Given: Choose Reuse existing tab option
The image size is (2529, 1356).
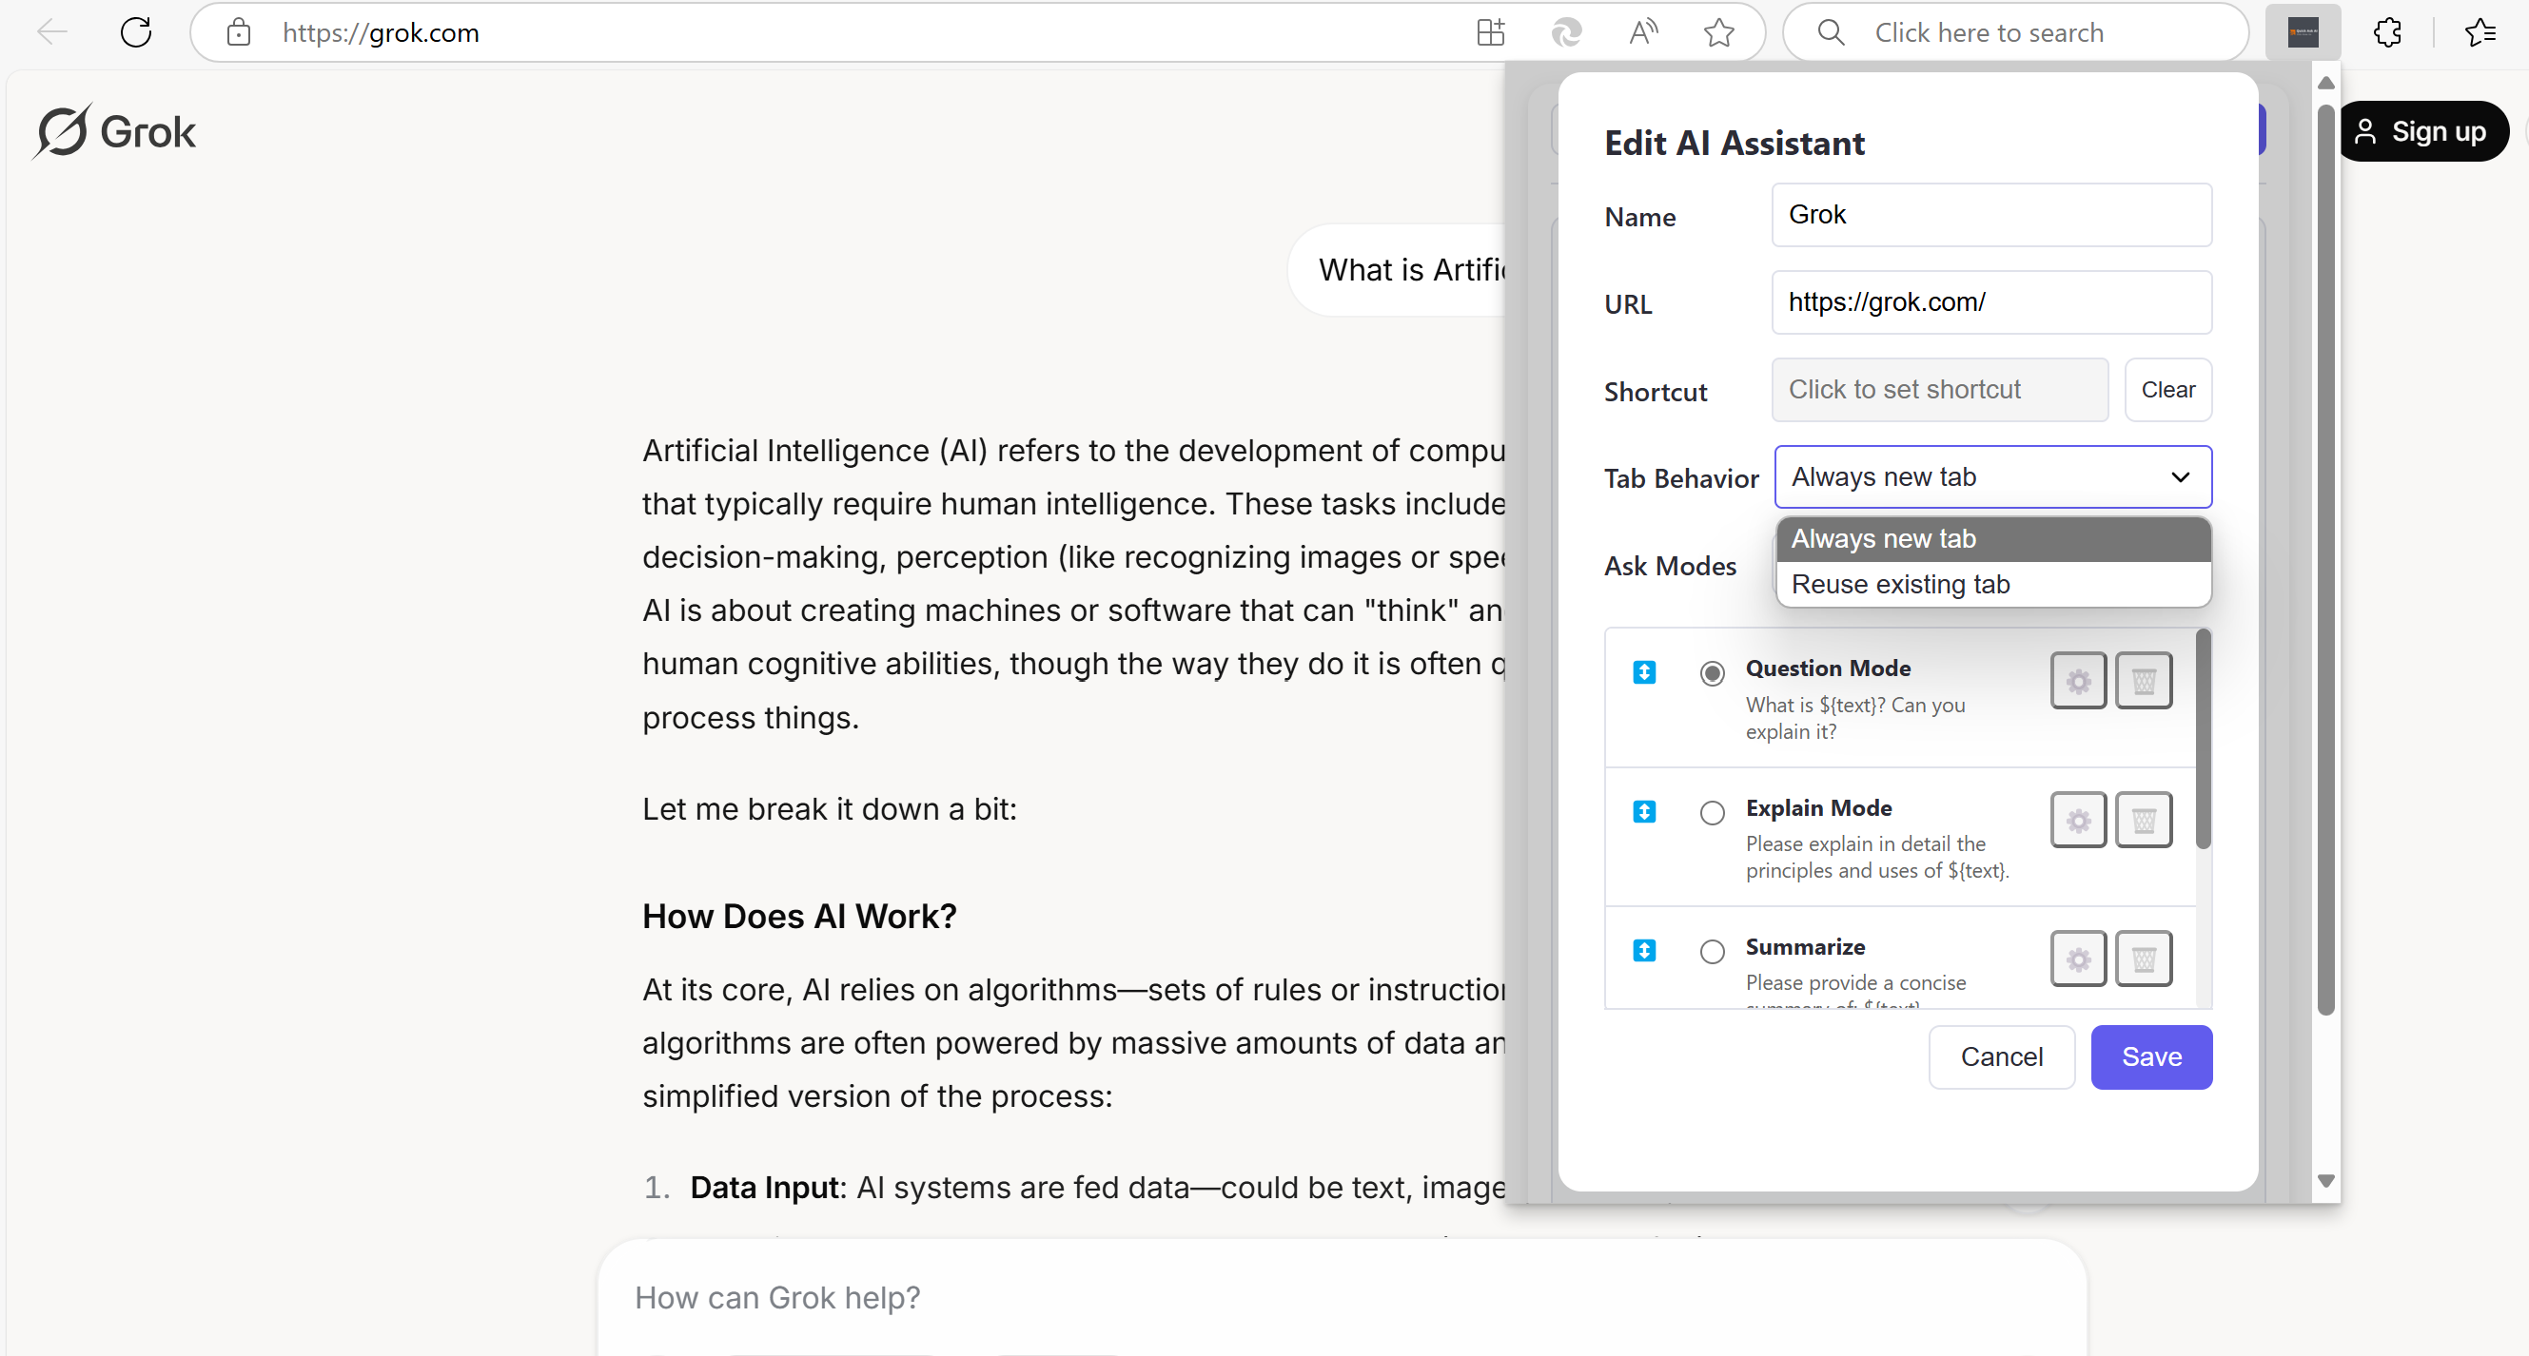Looking at the screenshot, I should pyautogui.click(x=1993, y=584).
